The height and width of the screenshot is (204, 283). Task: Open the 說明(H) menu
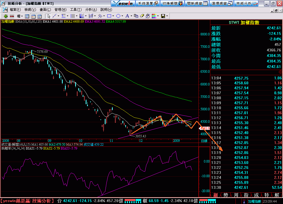click(106, 10)
